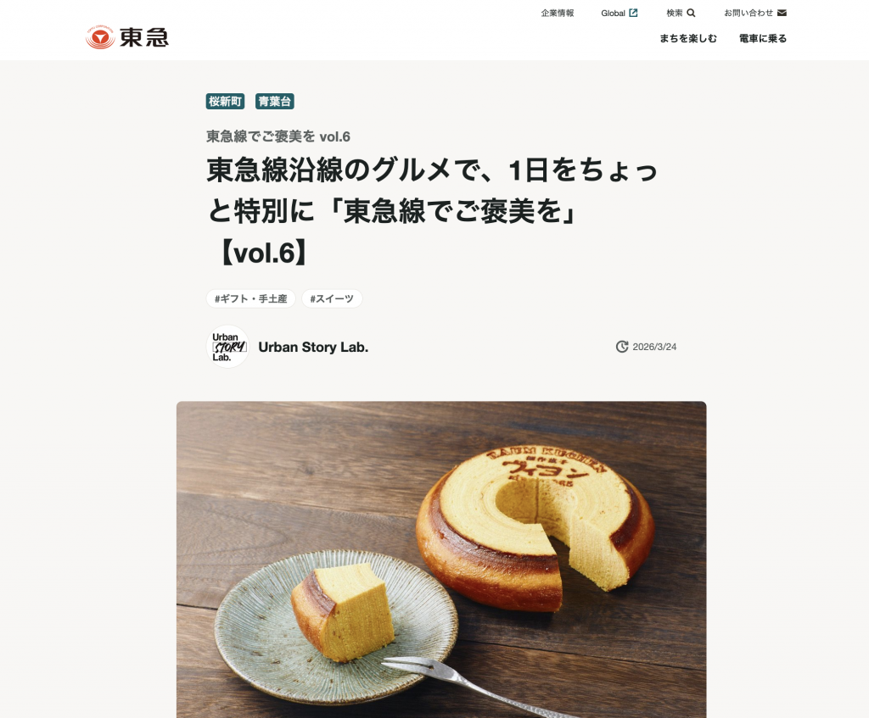The width and height of the screenshot is (869, 718).
Task: Click the envelope contact icon
Action: (782, 13)
